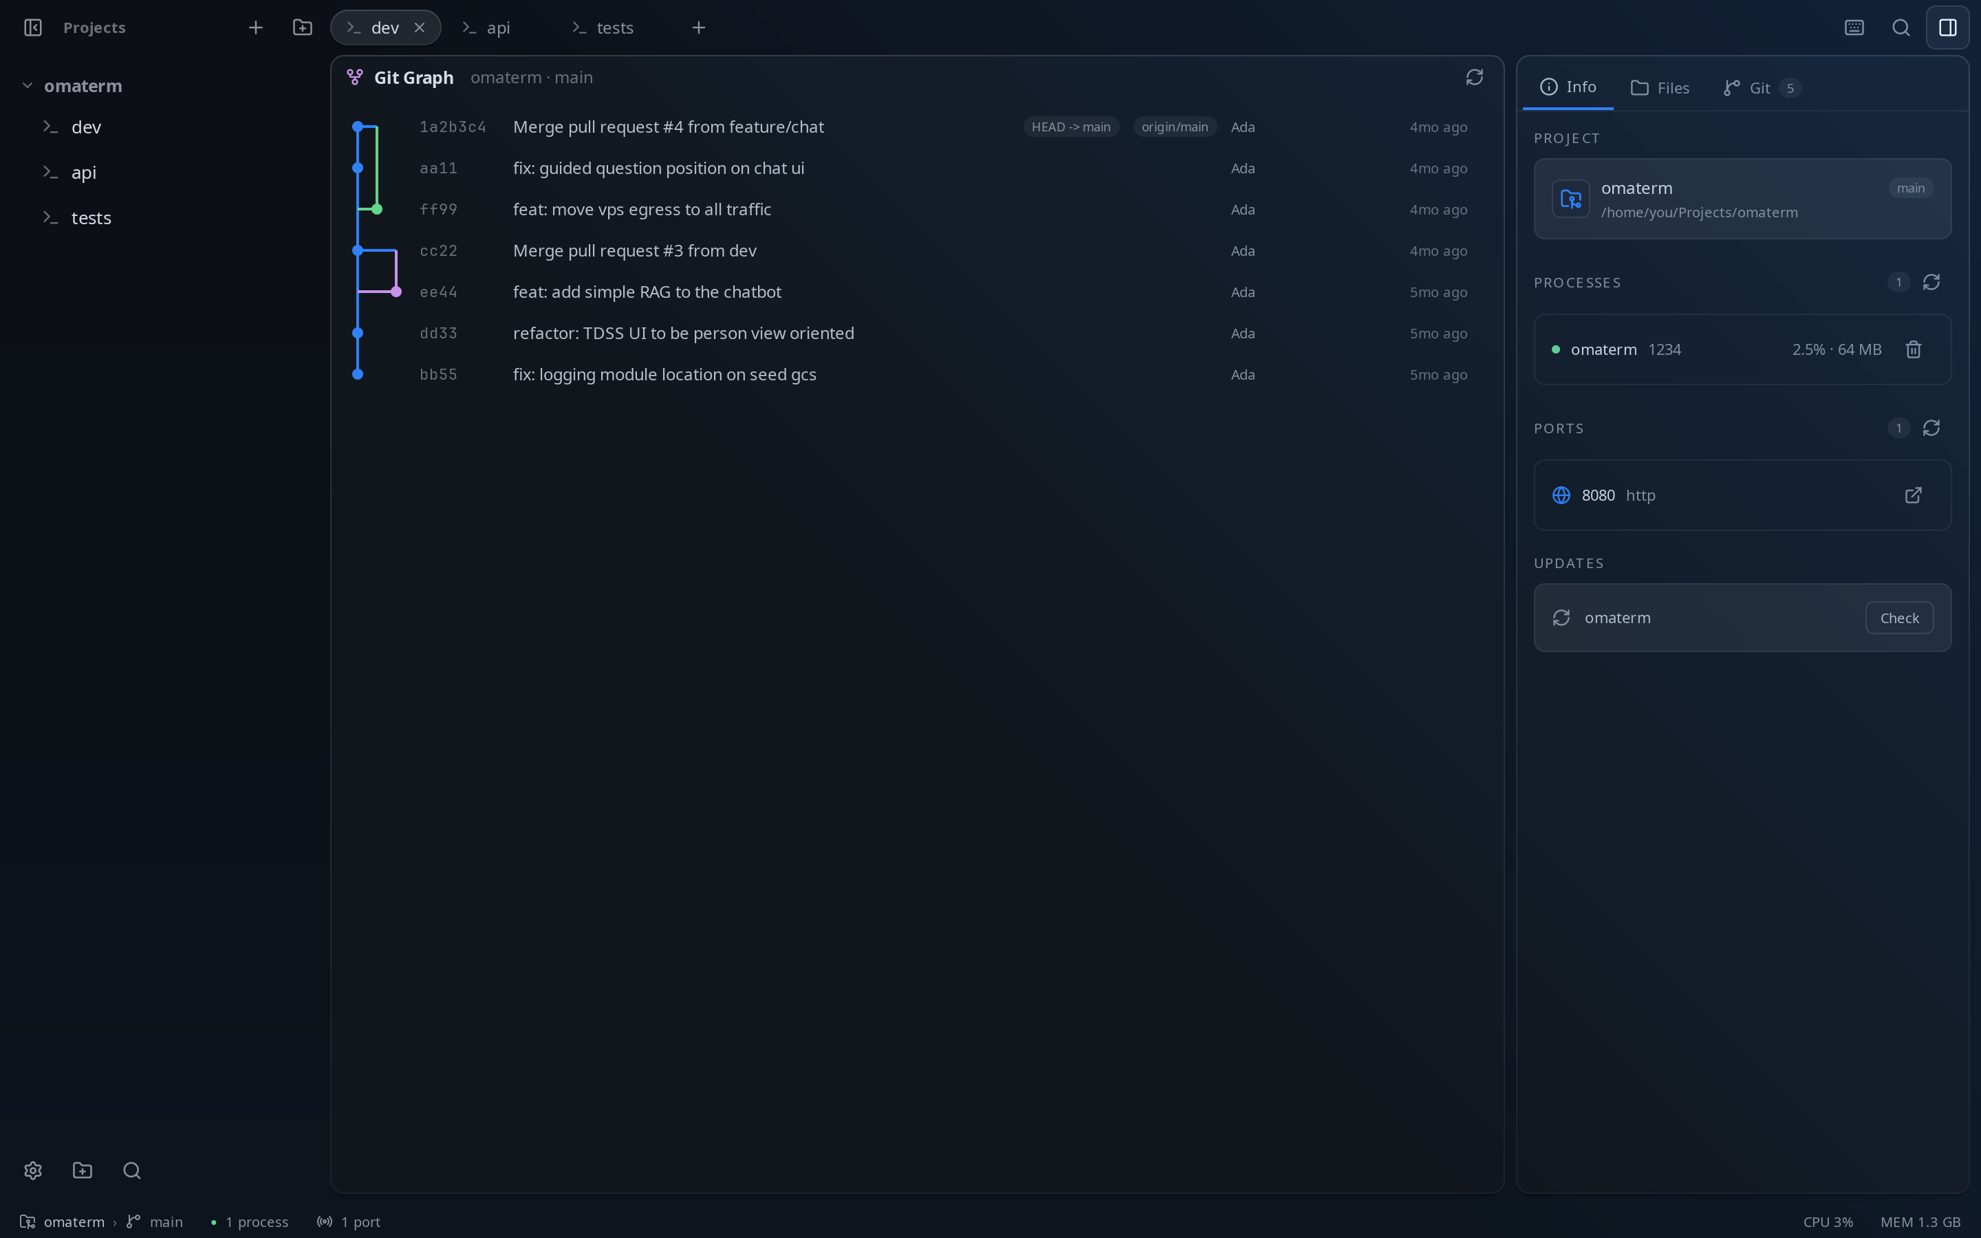Select the dev terminal in the sidebar
The image size is (1981, 1238).
tap(164, 127)
